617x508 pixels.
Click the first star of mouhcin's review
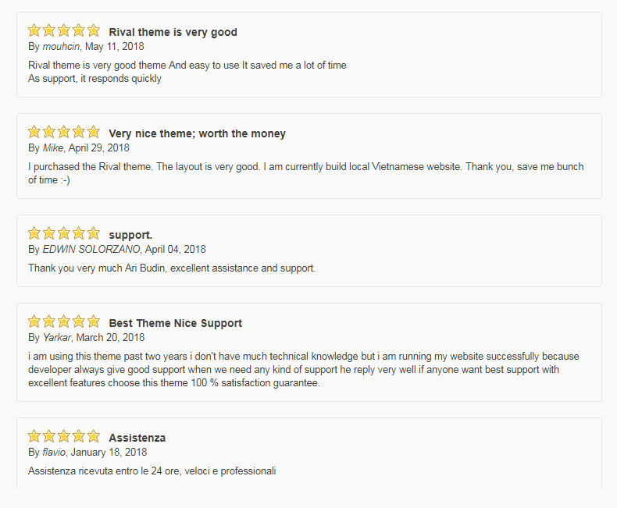(x=34, y=30)
